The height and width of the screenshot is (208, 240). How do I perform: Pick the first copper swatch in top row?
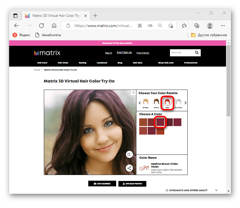tap(143, 122)
